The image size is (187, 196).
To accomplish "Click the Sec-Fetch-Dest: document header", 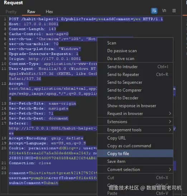I will coord(38,119).
